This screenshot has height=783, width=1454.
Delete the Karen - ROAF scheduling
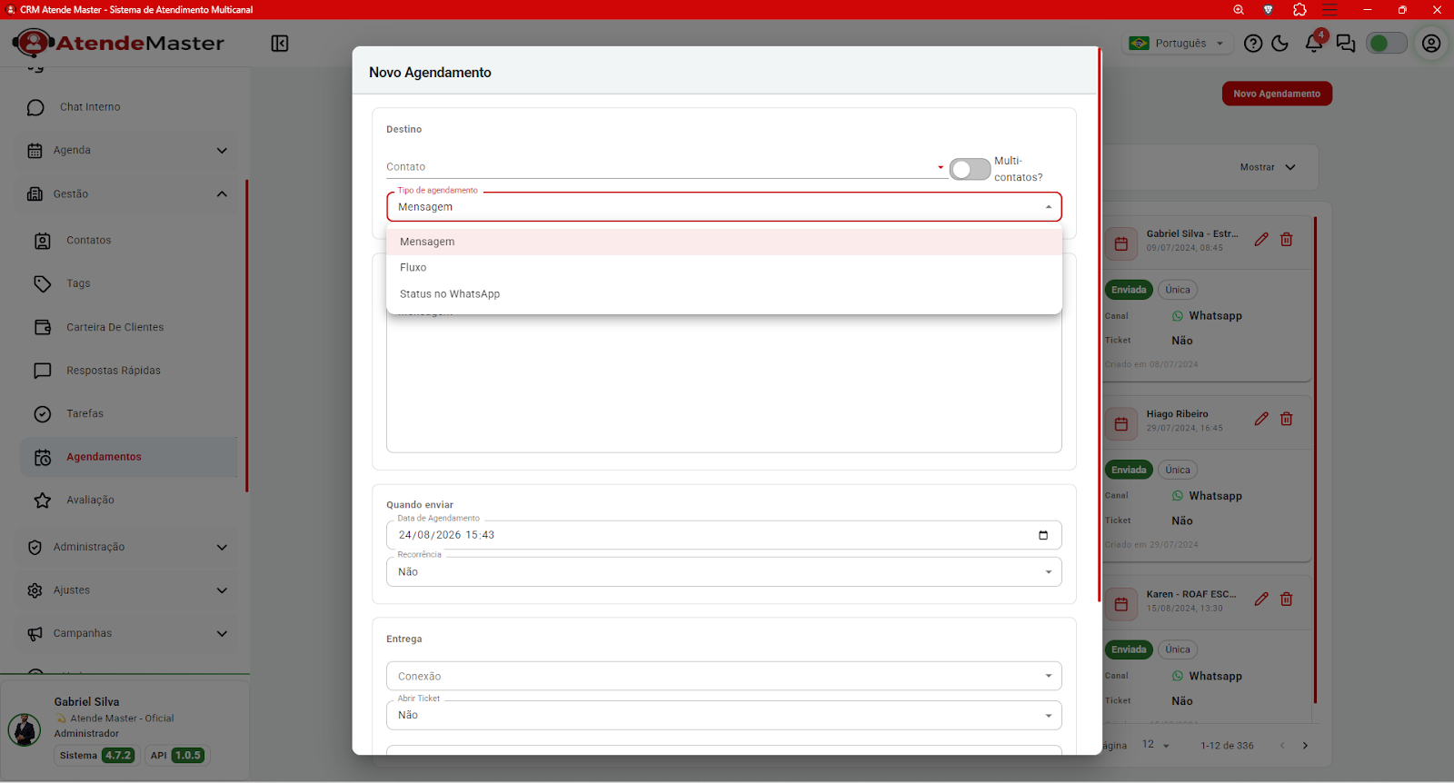tap(1287, 600)
